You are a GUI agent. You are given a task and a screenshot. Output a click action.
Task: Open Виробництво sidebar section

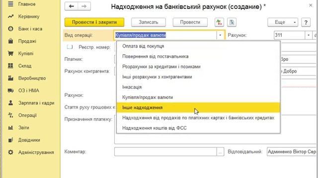click(32, 78)
